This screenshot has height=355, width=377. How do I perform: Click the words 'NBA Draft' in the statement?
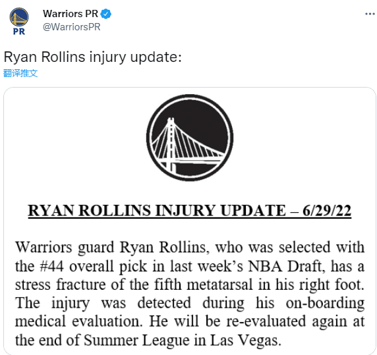pyautogui.click(x=285, y=266)
